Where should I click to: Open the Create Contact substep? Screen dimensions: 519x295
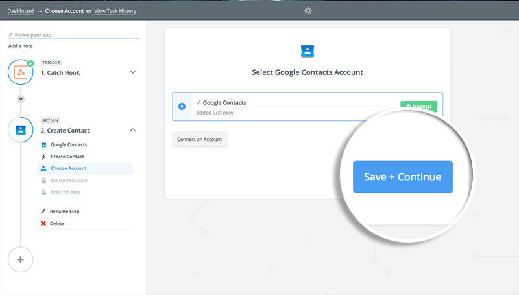(67, 157)
